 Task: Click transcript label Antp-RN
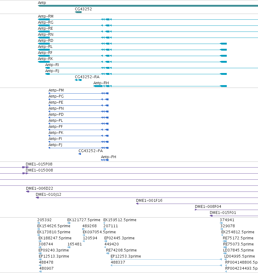(46, 35)
